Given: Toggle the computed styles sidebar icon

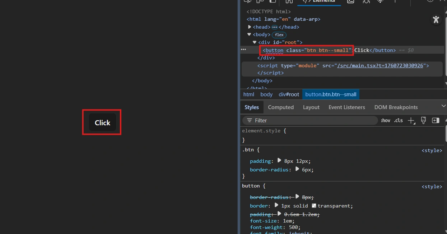Looking at the screenshot, I should click(436, 121).
